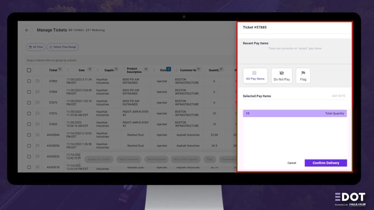Cancel the ticket pay item dialog
The width and height of the screenshot is (374, 210).
pos(291,163)
